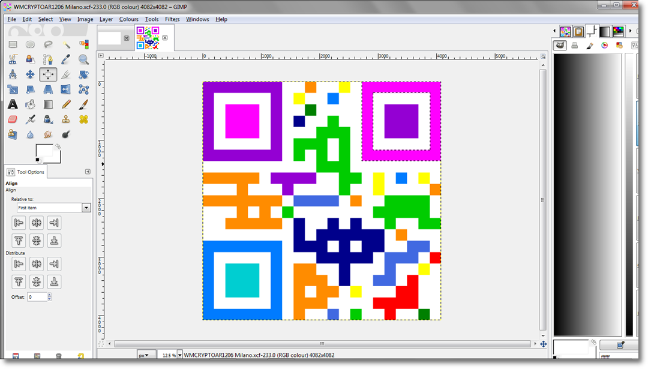Click the foreground colour swatch
Image resolution: width=648 pixels, height=369 pixels.
pos(43,151)
